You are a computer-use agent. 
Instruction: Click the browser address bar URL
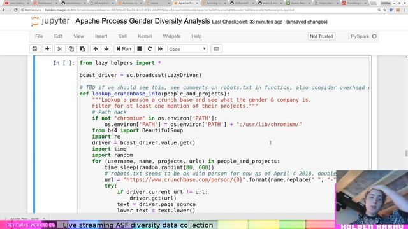(169, 10)
